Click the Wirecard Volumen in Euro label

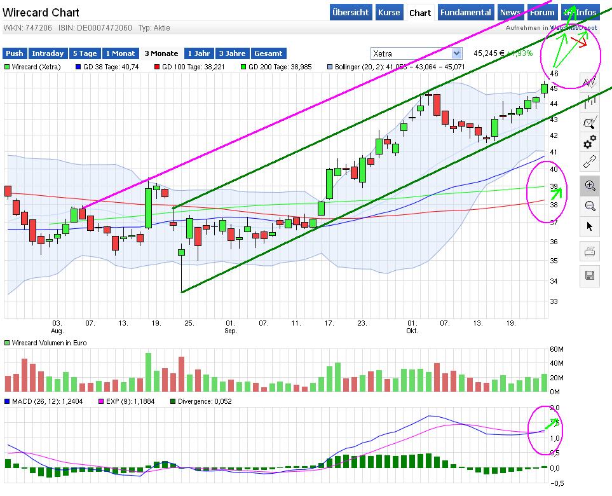49,343
